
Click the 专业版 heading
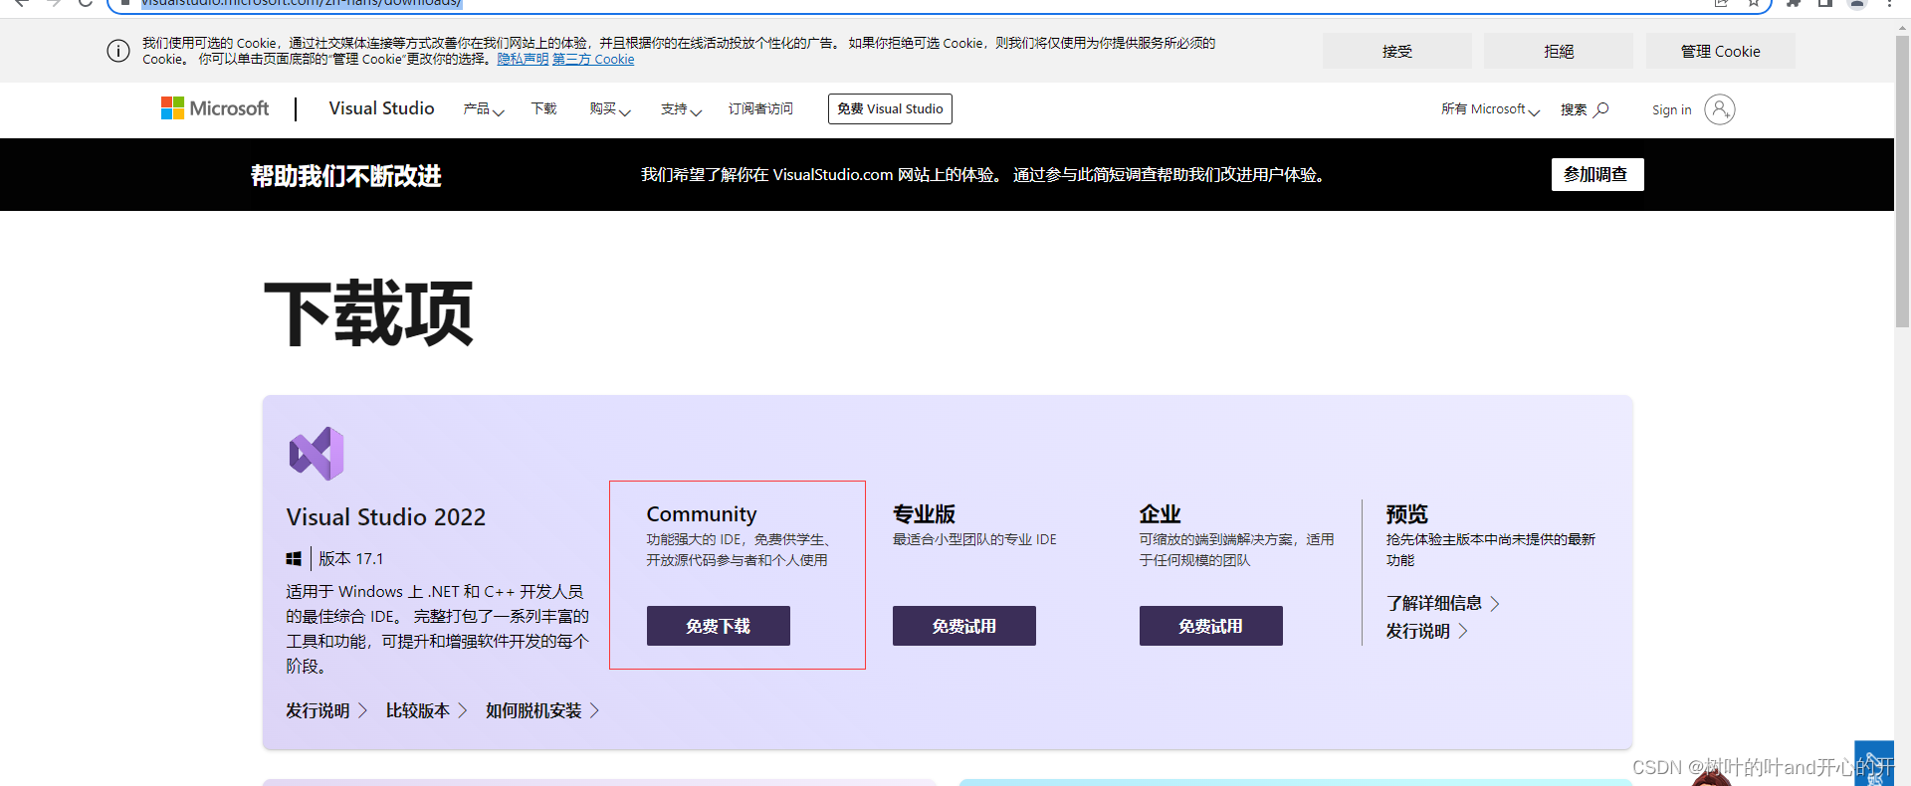point(924,513)
